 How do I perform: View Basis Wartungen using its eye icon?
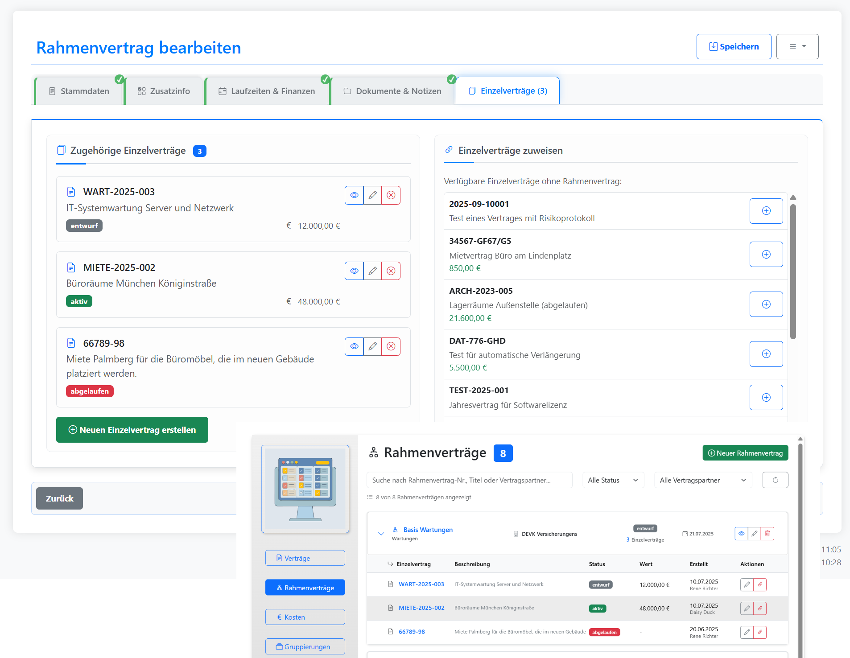point(742,533)
